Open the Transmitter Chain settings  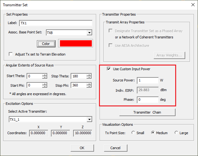tap(147, 112)
